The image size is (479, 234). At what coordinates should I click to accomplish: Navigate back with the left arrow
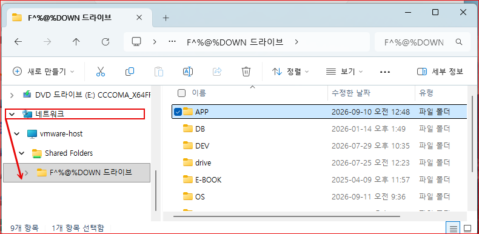18,42
